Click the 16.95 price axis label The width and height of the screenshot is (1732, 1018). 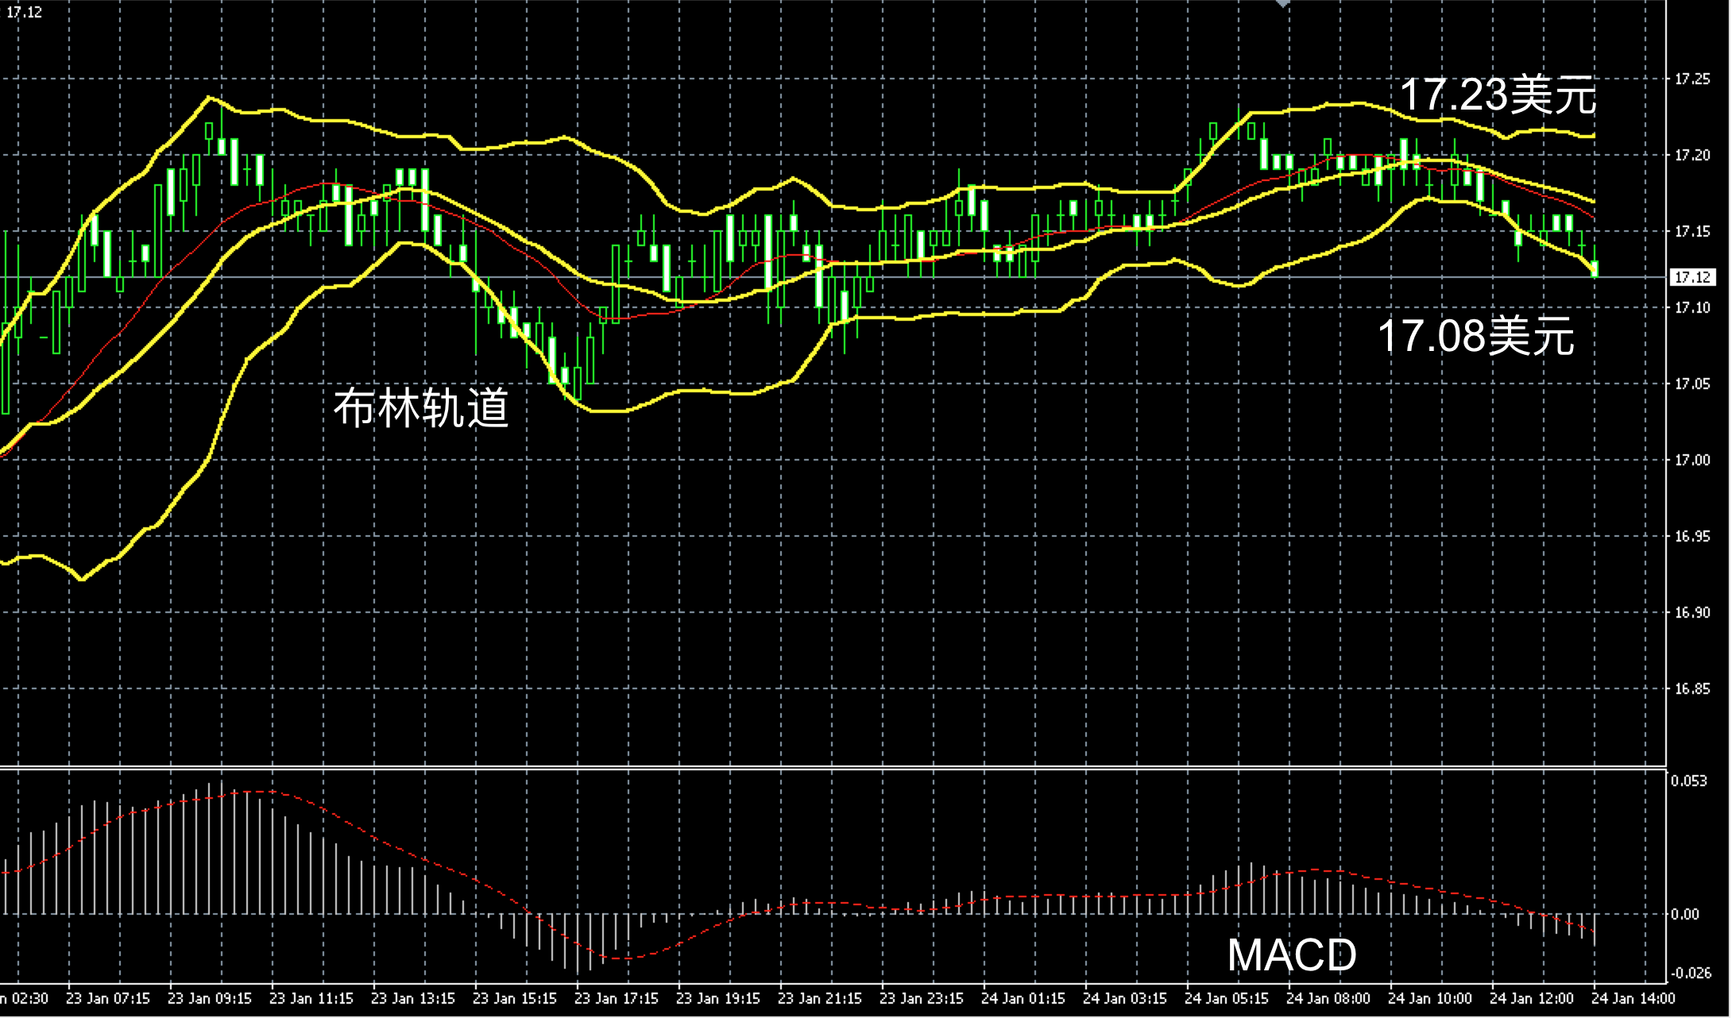coord(1692,536)
